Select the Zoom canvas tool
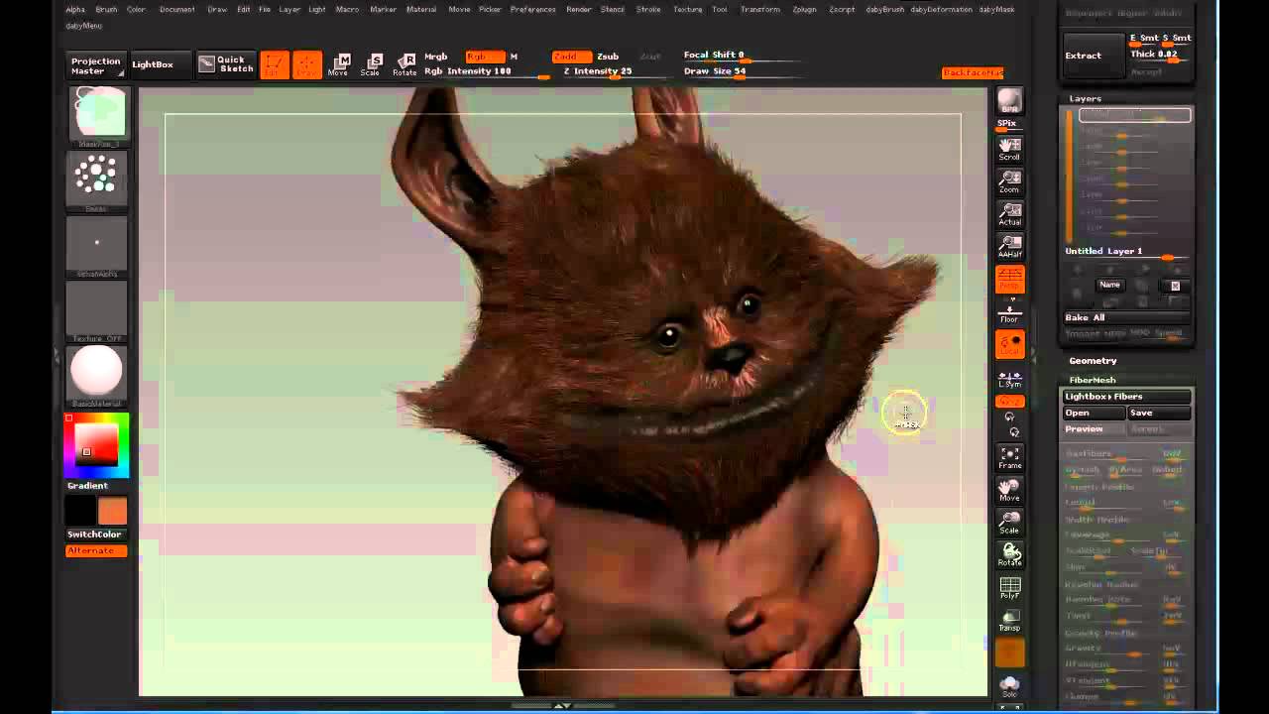 (x=1009, y=181)
